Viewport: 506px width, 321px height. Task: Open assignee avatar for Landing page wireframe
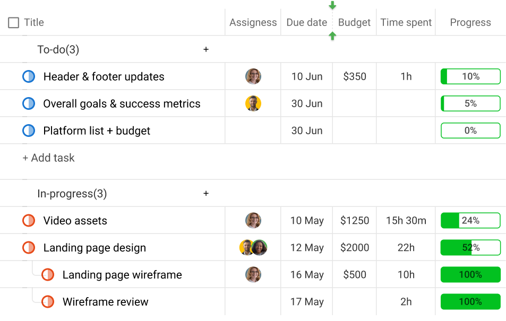[253, 274]
